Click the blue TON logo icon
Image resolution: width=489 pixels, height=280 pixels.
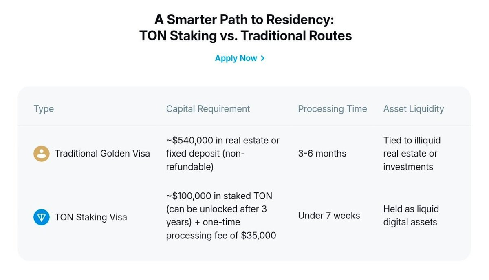click(42, 217)
